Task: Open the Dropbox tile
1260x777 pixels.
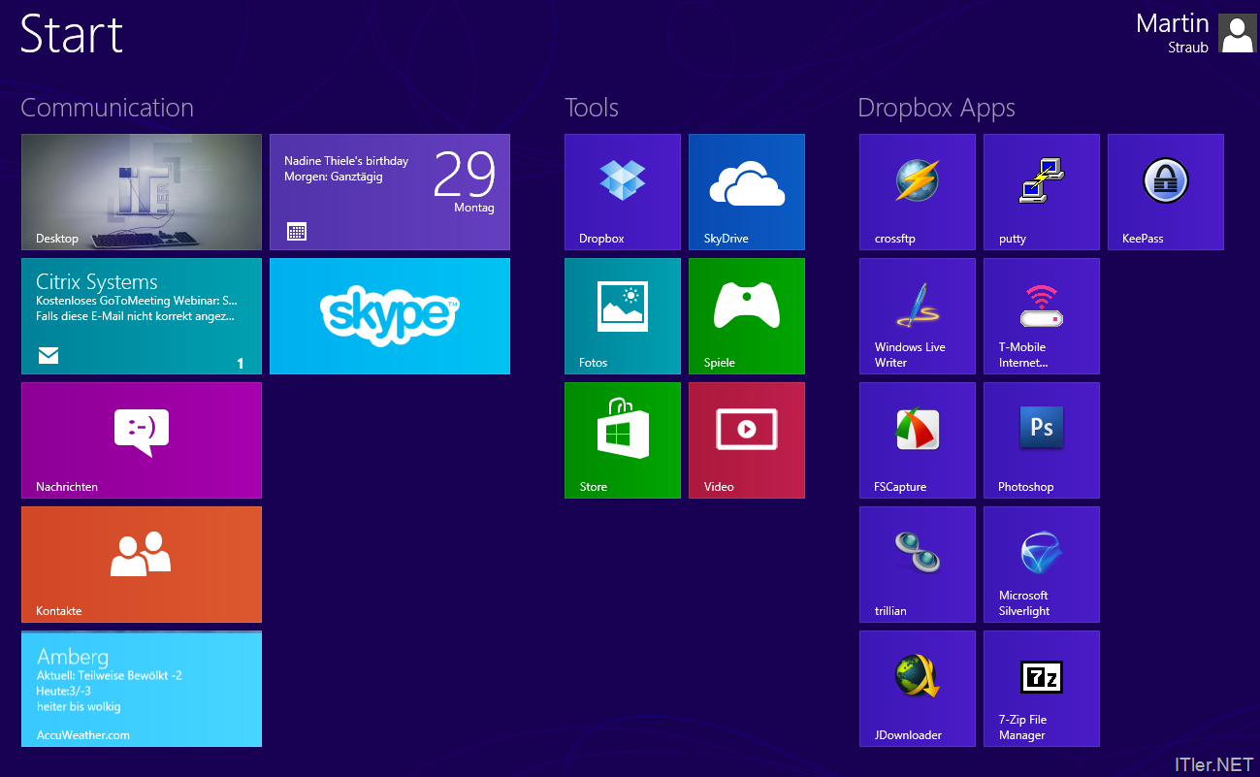Action: [x=622, y=192]
